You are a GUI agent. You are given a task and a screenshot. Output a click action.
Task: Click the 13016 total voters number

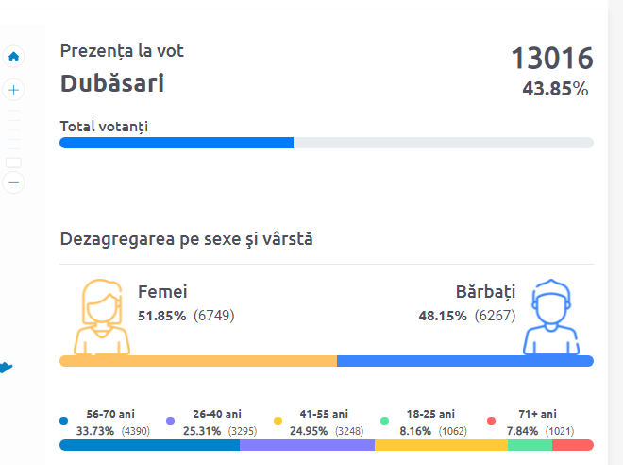552,59
